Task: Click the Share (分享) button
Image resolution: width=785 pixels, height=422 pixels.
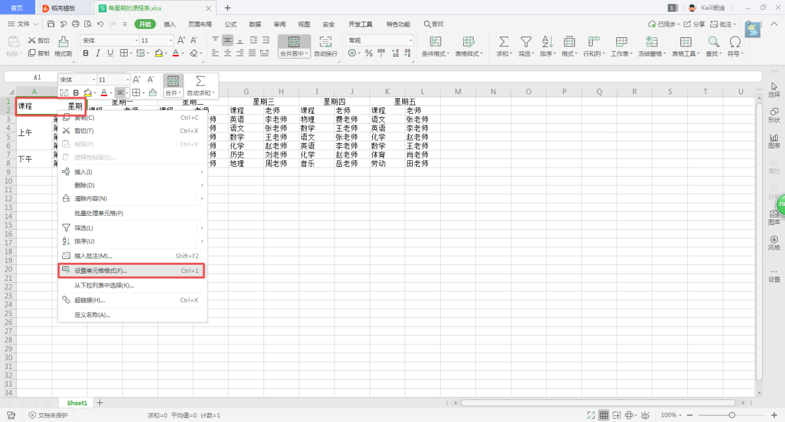Action: coord(695,24)
